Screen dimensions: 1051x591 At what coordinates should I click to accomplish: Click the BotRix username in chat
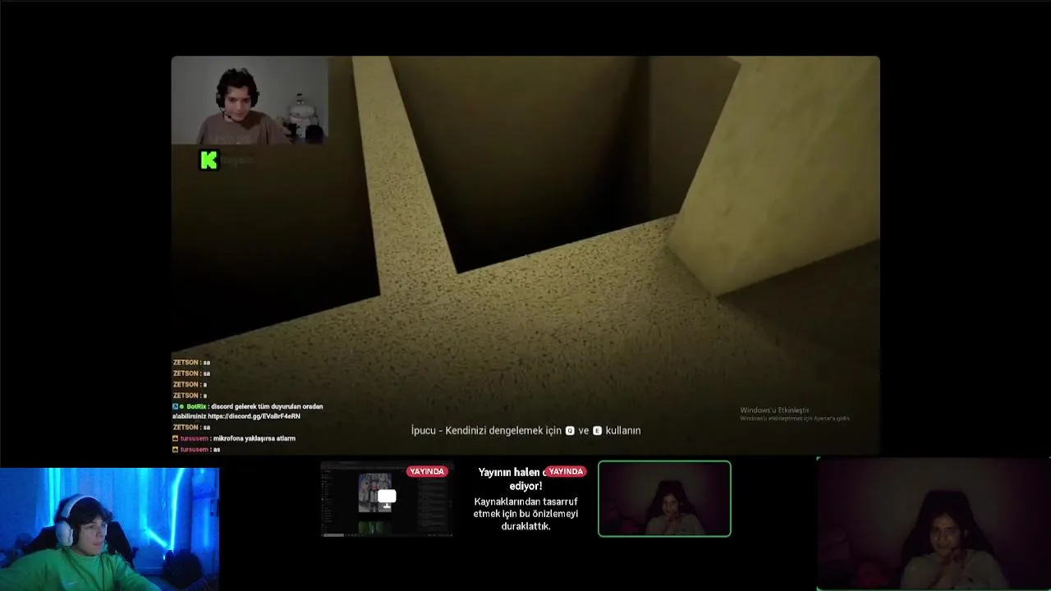pos(196,406)
